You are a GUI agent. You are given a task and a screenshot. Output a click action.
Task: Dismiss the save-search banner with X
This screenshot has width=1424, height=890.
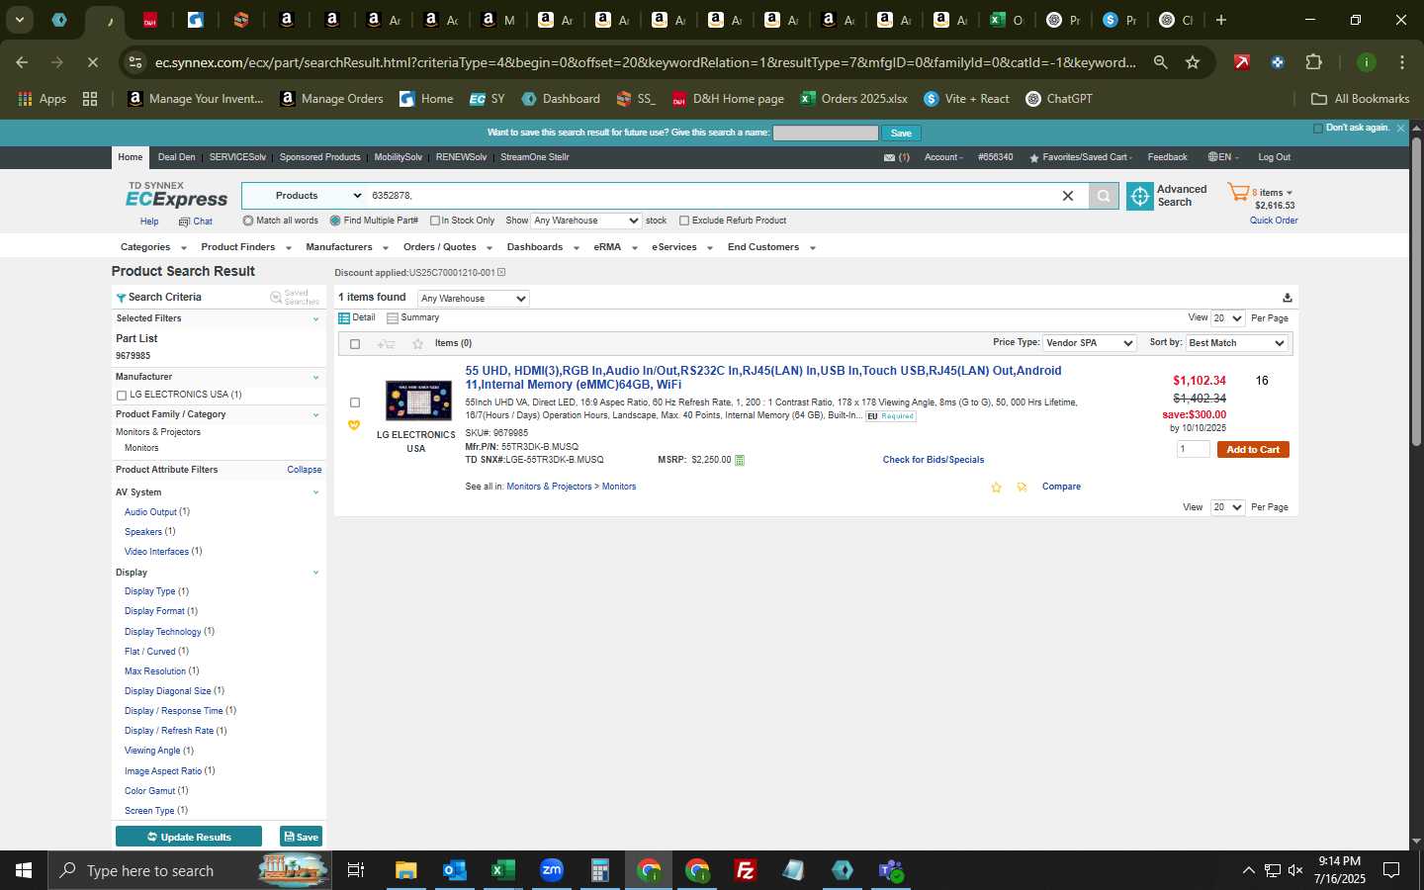pos(1400,129)
